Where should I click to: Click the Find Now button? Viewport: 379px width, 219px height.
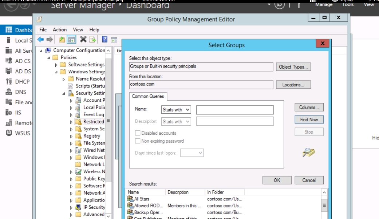tap(309, 119)
